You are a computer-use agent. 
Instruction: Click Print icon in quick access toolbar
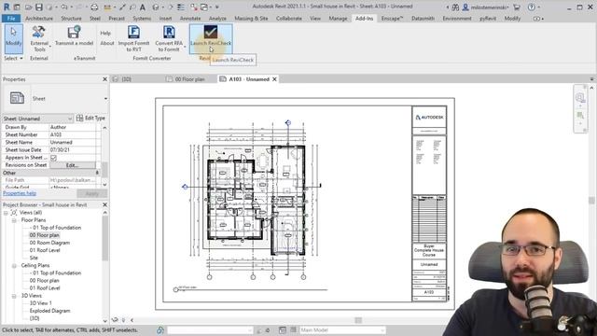click(94, 7)
